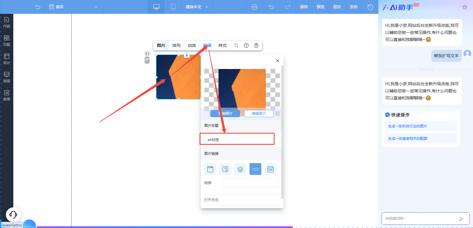Click the download arrow above the image

coord(187,55)
